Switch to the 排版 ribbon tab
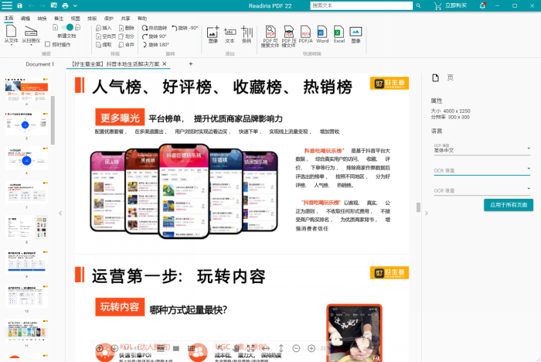This screenshot has width=541, height=362. tap(92, 19)
